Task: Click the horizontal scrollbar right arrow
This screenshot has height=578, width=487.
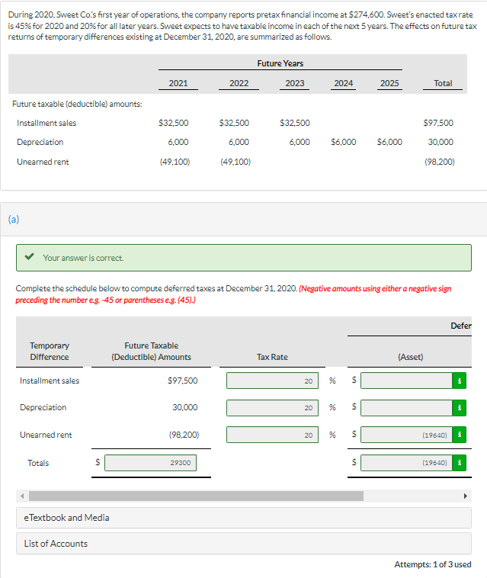Action: pyautogui.click(x=465, y=496)
